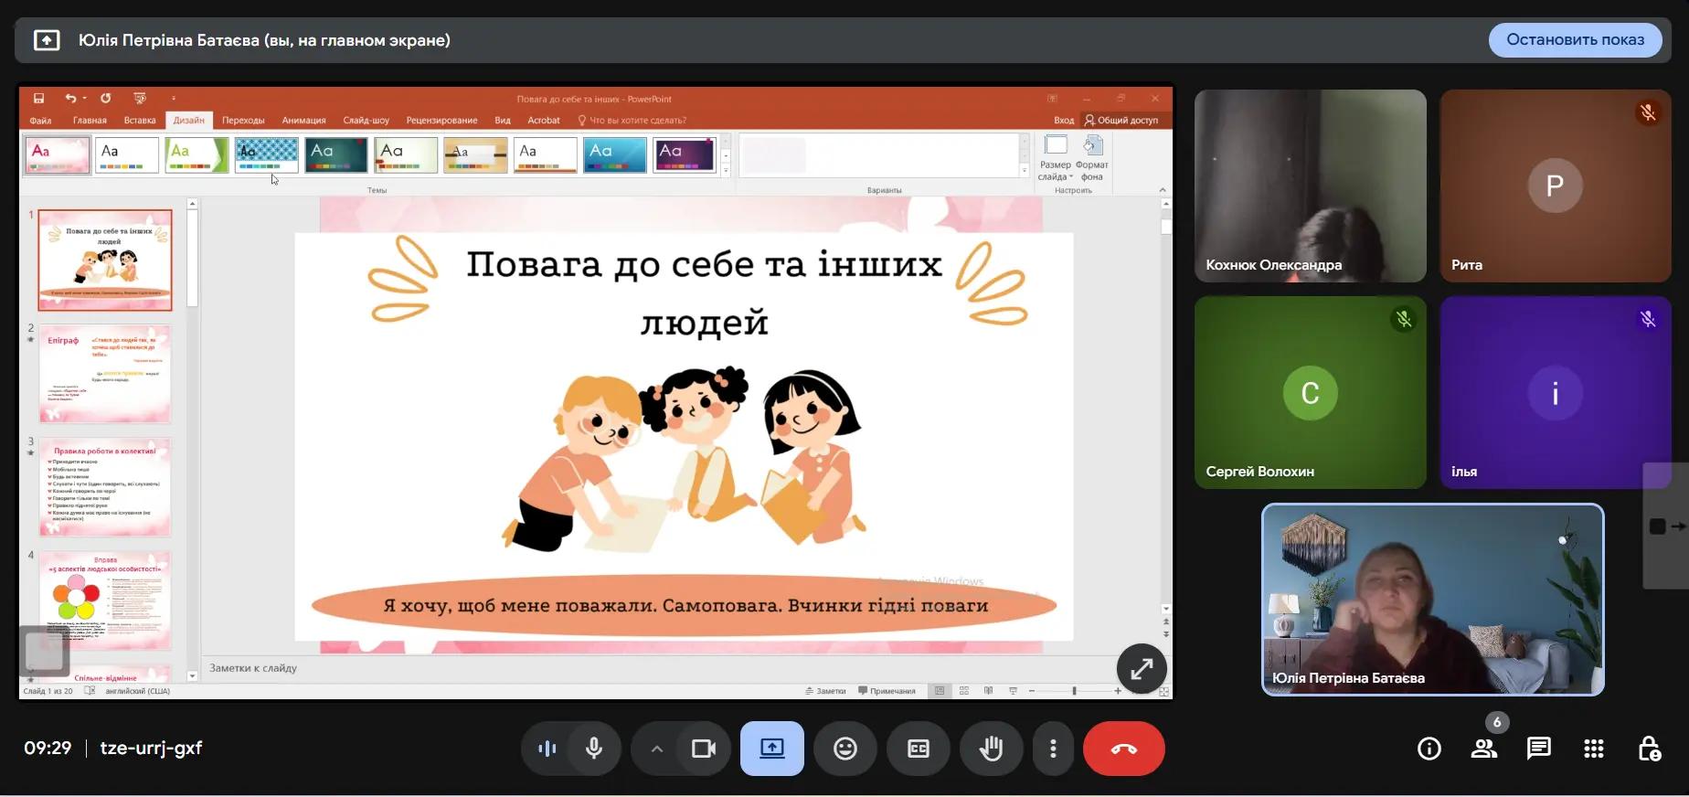The height and width of the screenshot is (797, 1689).
Task: Click the raise hand icon
Action: [991, 749]
